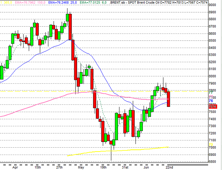This screenshot has width=222, height=170.
Task: Click the 8300 price axis label
Action: [x=212, y=55]
